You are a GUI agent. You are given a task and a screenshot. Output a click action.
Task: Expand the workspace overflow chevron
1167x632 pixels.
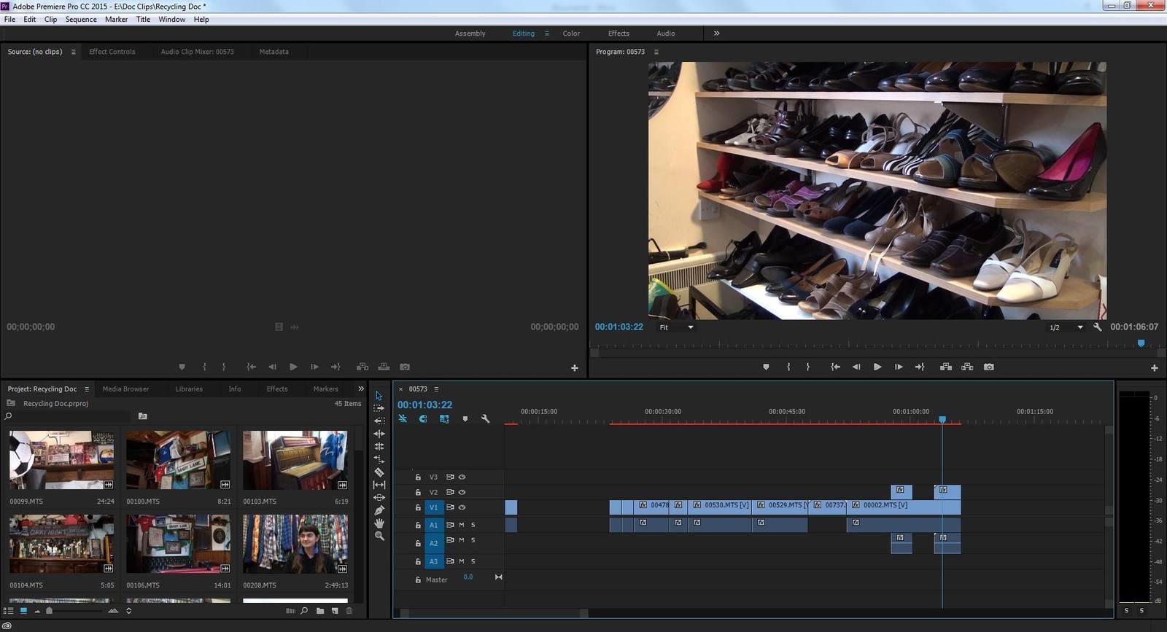(716, 33)
